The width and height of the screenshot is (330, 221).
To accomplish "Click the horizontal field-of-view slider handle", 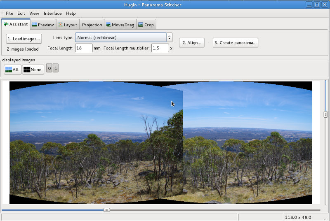I will (107, 209).
